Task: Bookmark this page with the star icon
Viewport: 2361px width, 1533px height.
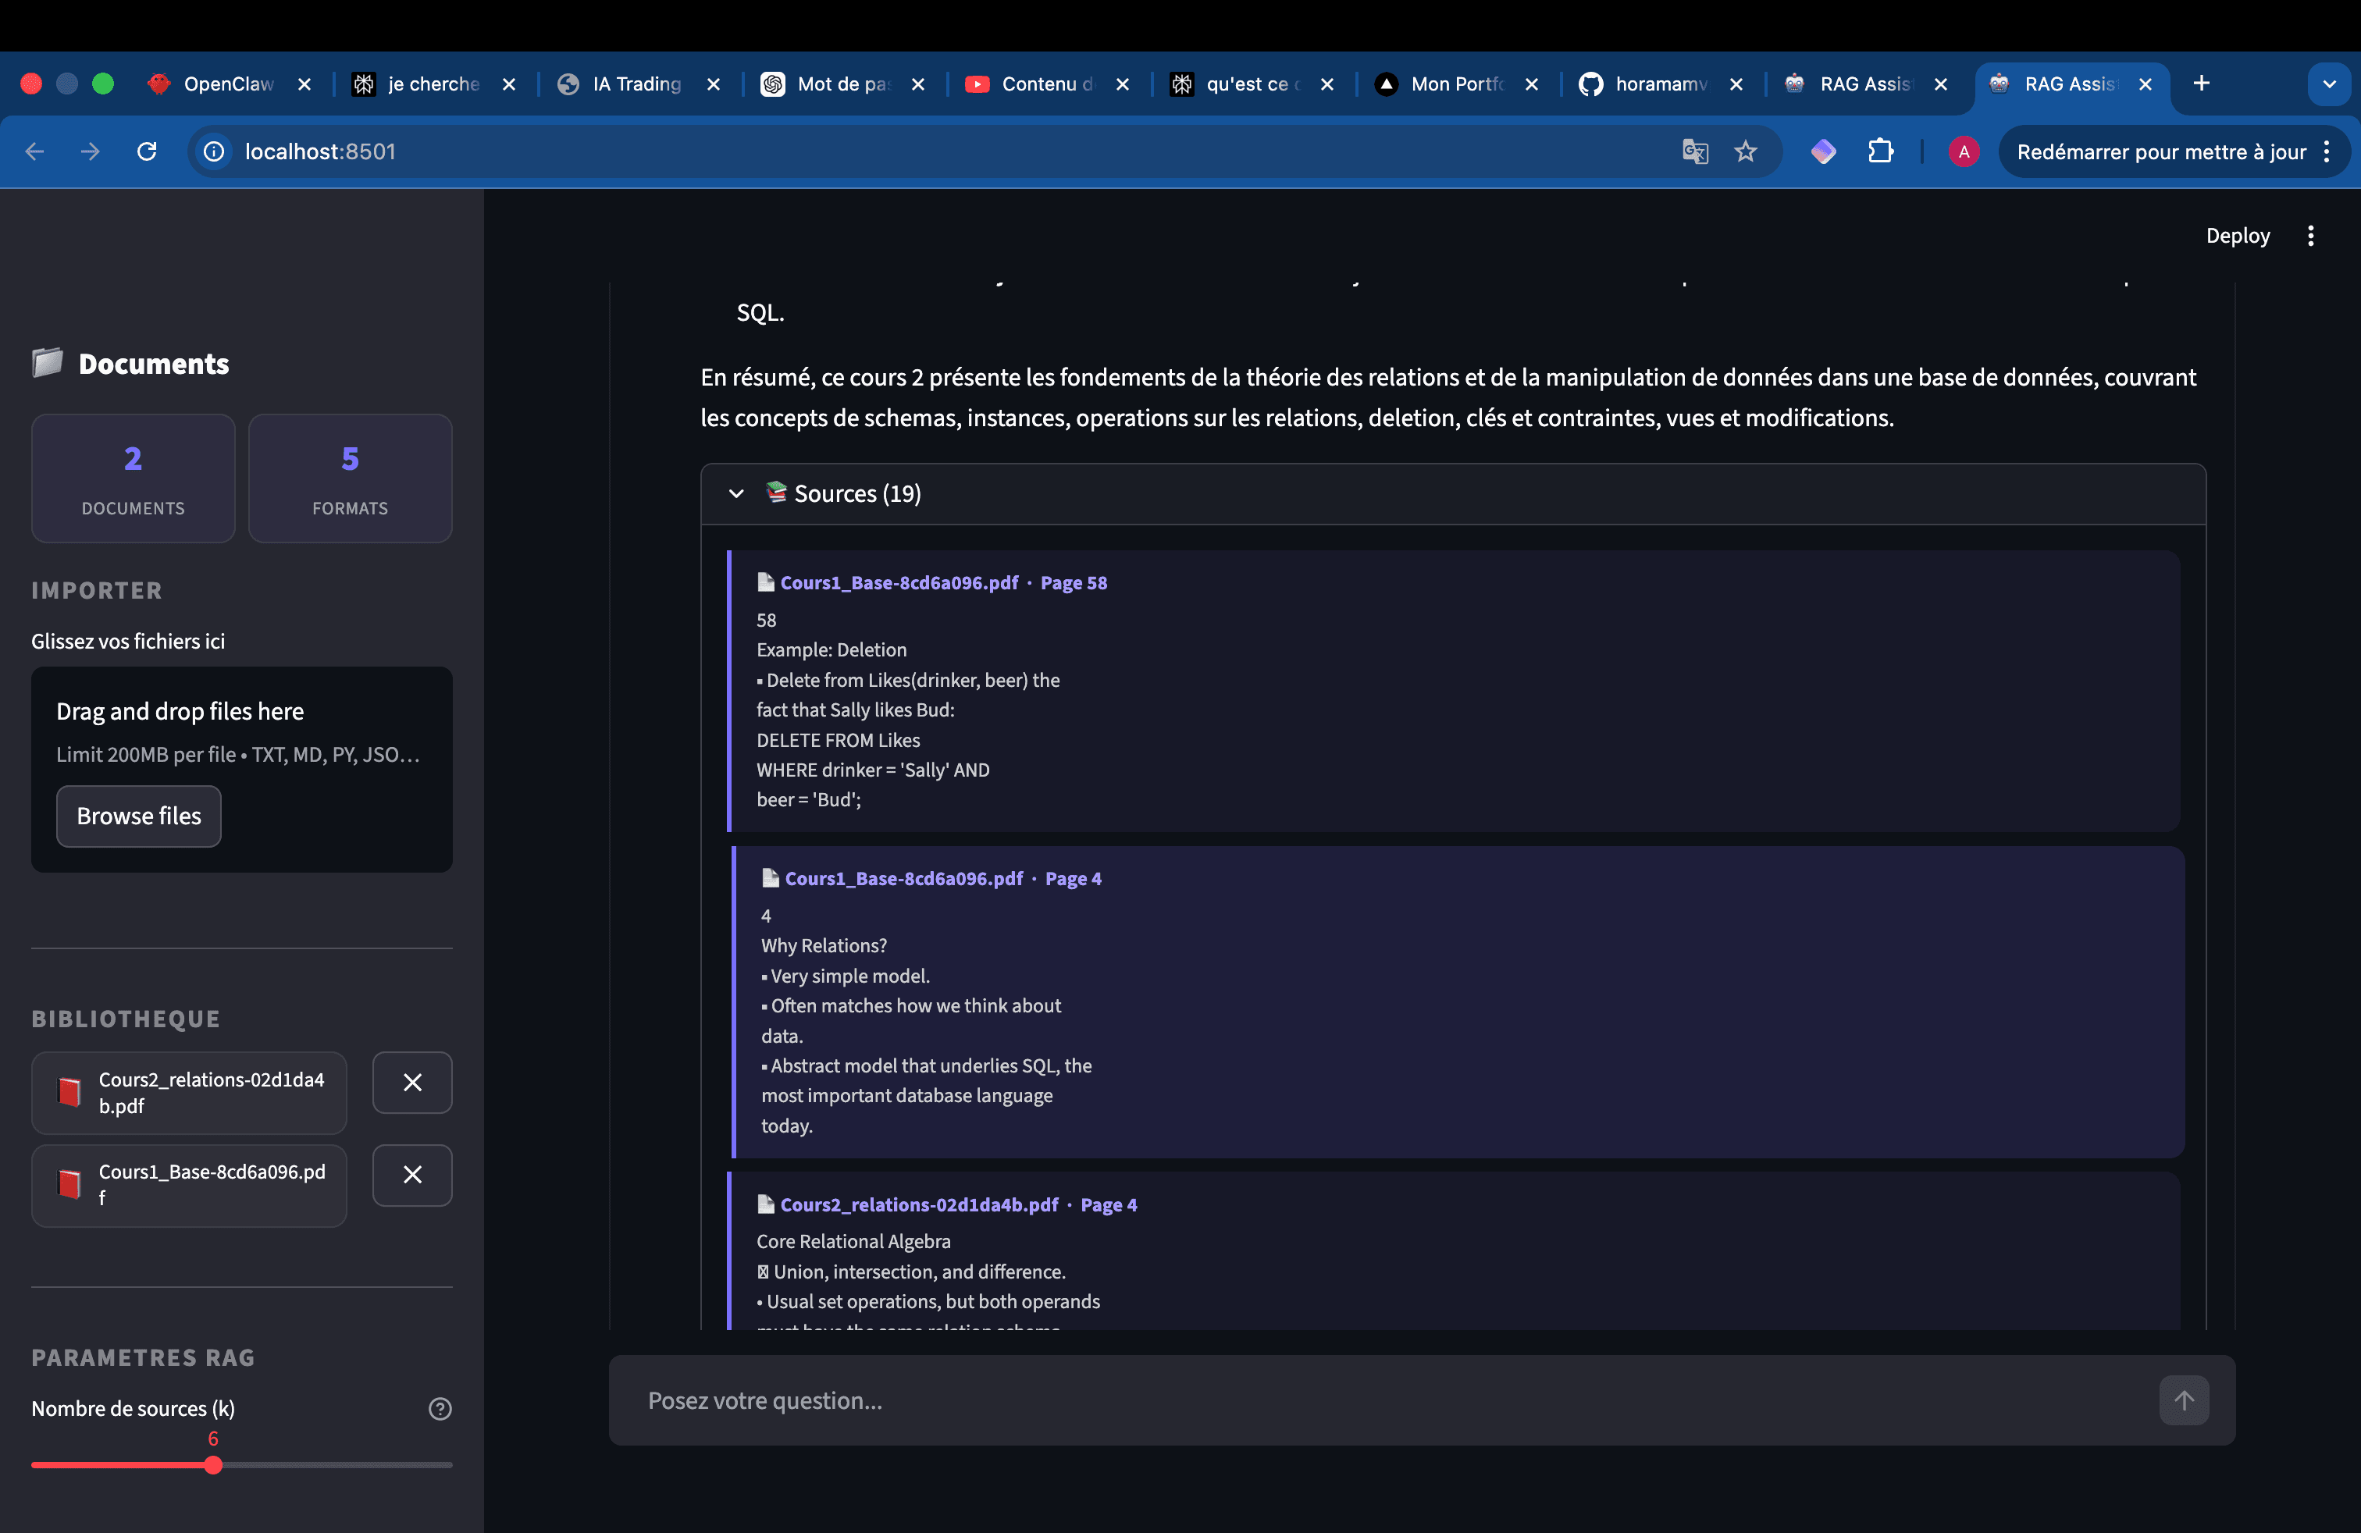Action: [x=1746, y=151]
